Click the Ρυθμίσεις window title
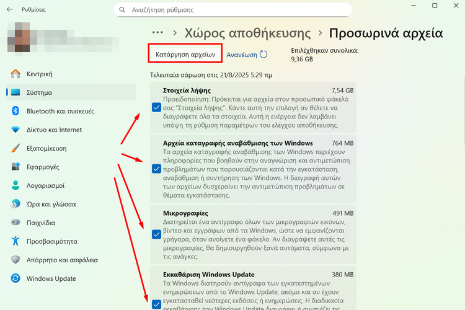The image size is (465, 310). (x=33, y=10)
